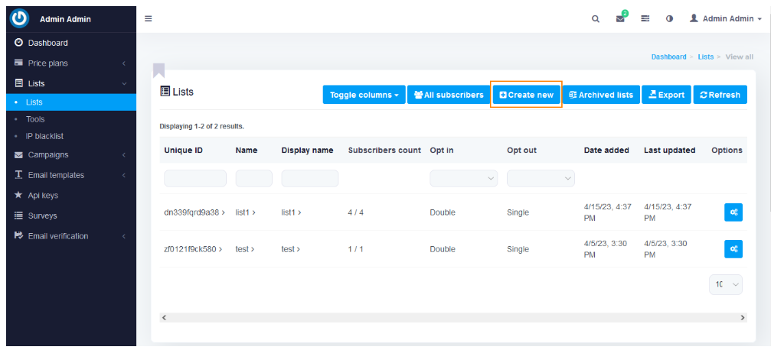Click the Create new button
Screen dimensions: 784x350
[x=526, y=95]
